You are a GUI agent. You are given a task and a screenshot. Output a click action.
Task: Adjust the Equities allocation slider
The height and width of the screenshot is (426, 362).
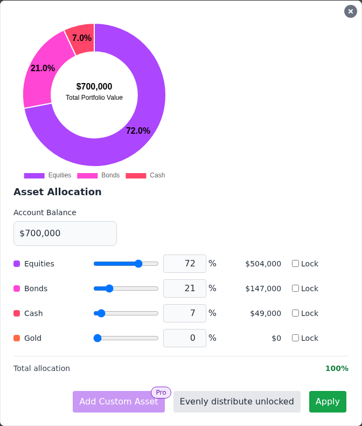pos(126,264)
